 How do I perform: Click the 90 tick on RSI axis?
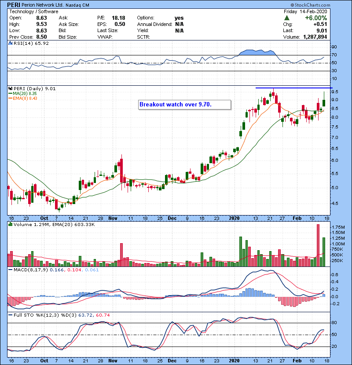tap(334, 47)
